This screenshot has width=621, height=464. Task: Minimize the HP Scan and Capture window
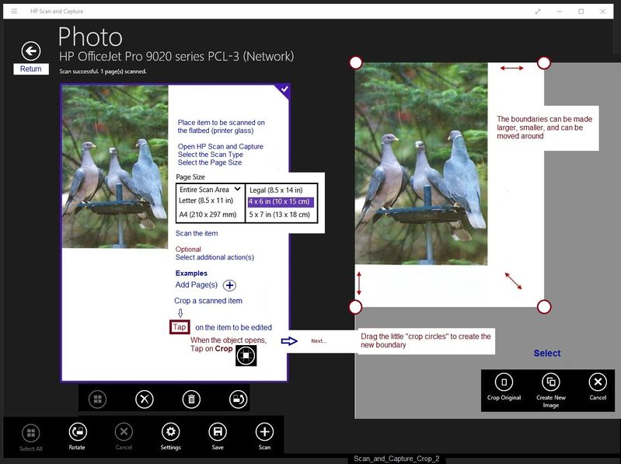560,12
